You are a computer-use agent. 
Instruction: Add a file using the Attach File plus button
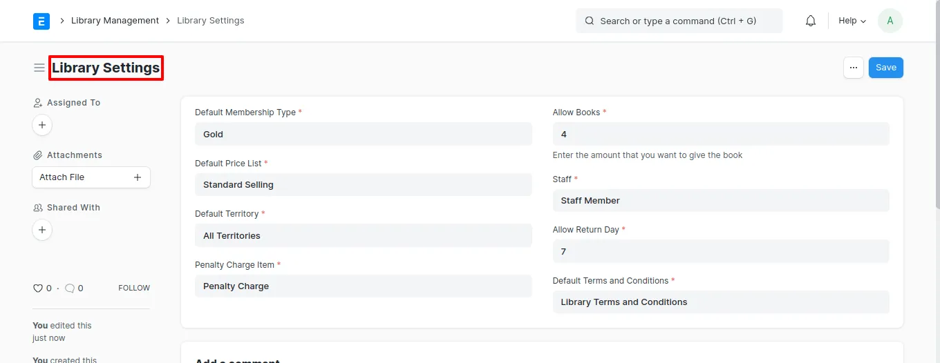(138, 177)
